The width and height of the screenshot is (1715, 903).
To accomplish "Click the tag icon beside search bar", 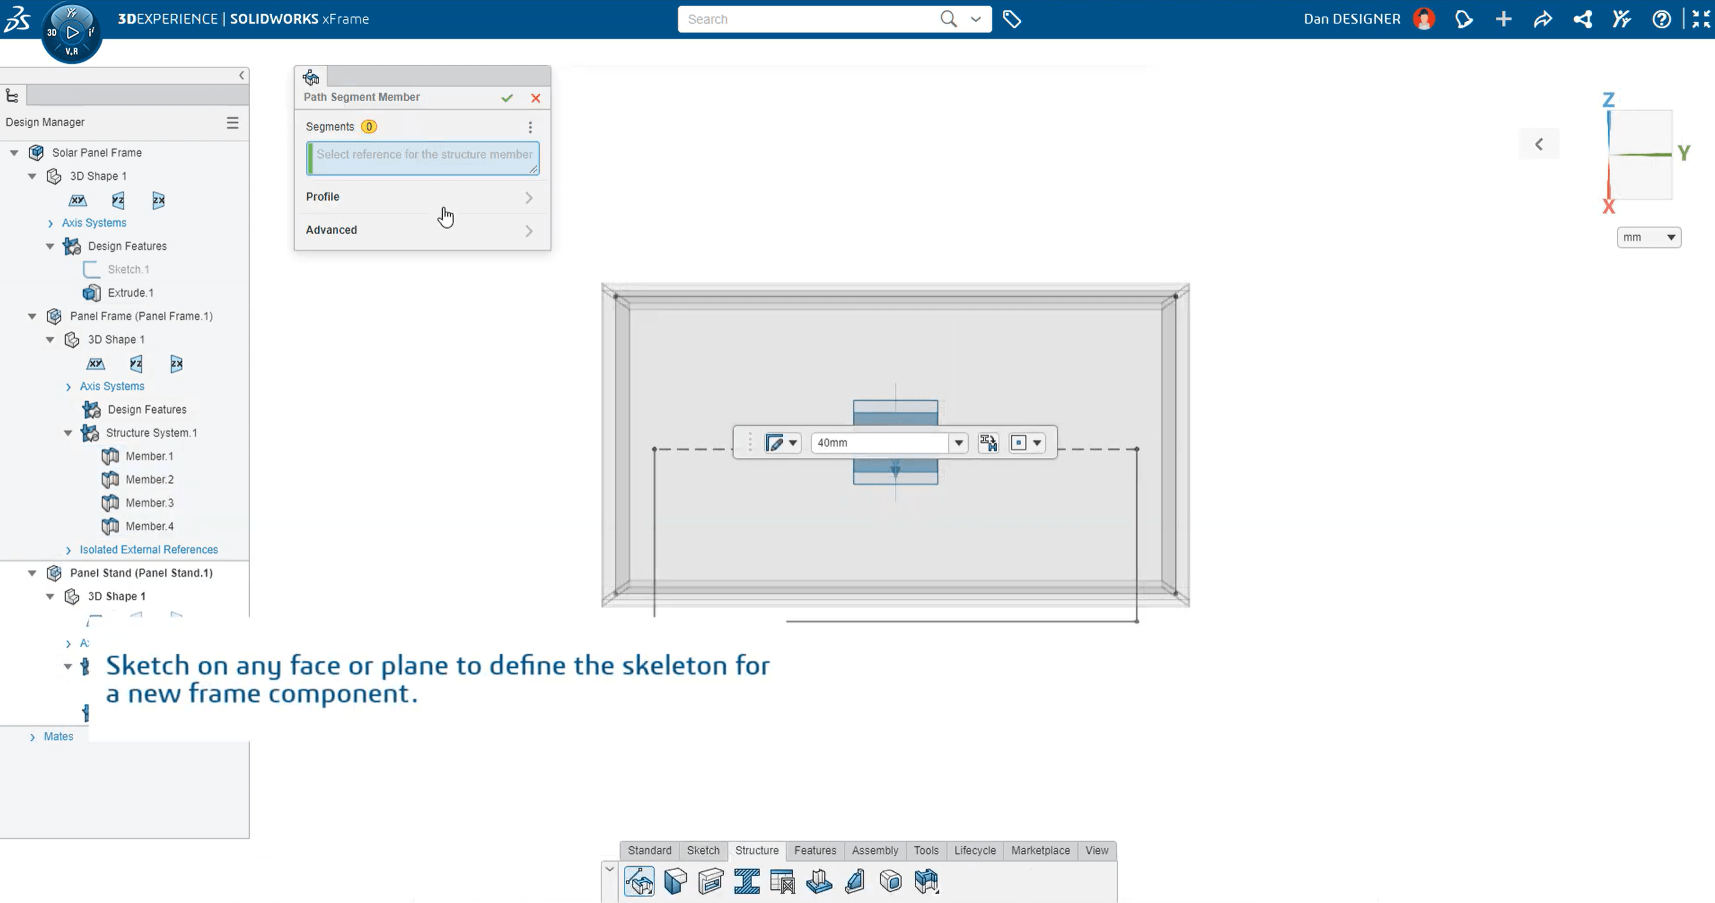I will [x=1012, y=19].
